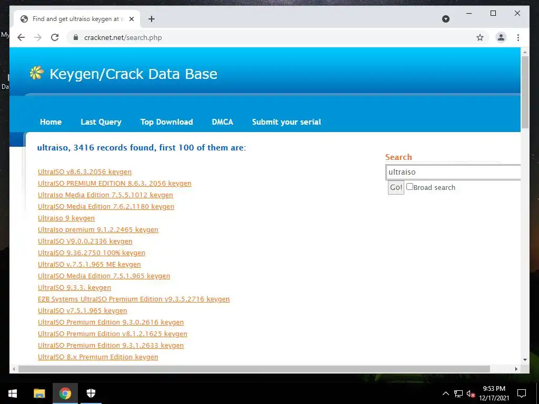This screenshot has height=404, width=539.
Task: Open the DMCA menu item
Action: [x=223, y=122]
